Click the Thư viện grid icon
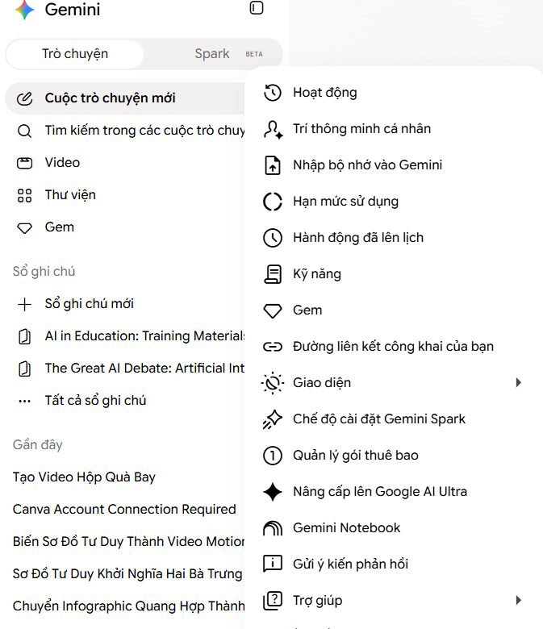The image size is (543, 629). [x=24, y=195]
